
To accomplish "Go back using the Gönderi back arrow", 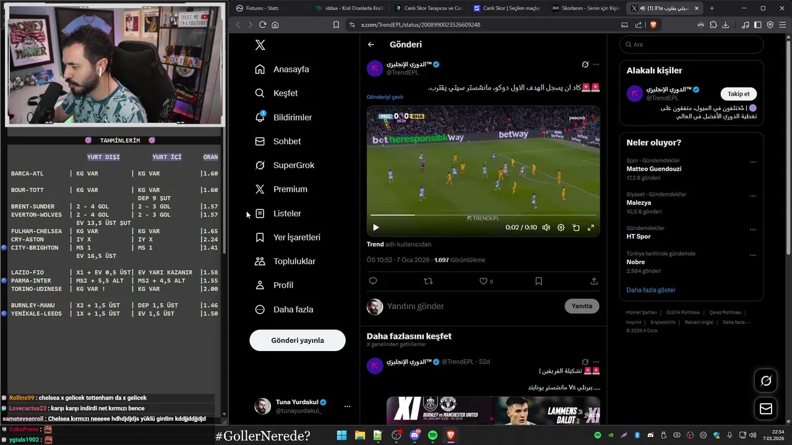I will 371,44.
